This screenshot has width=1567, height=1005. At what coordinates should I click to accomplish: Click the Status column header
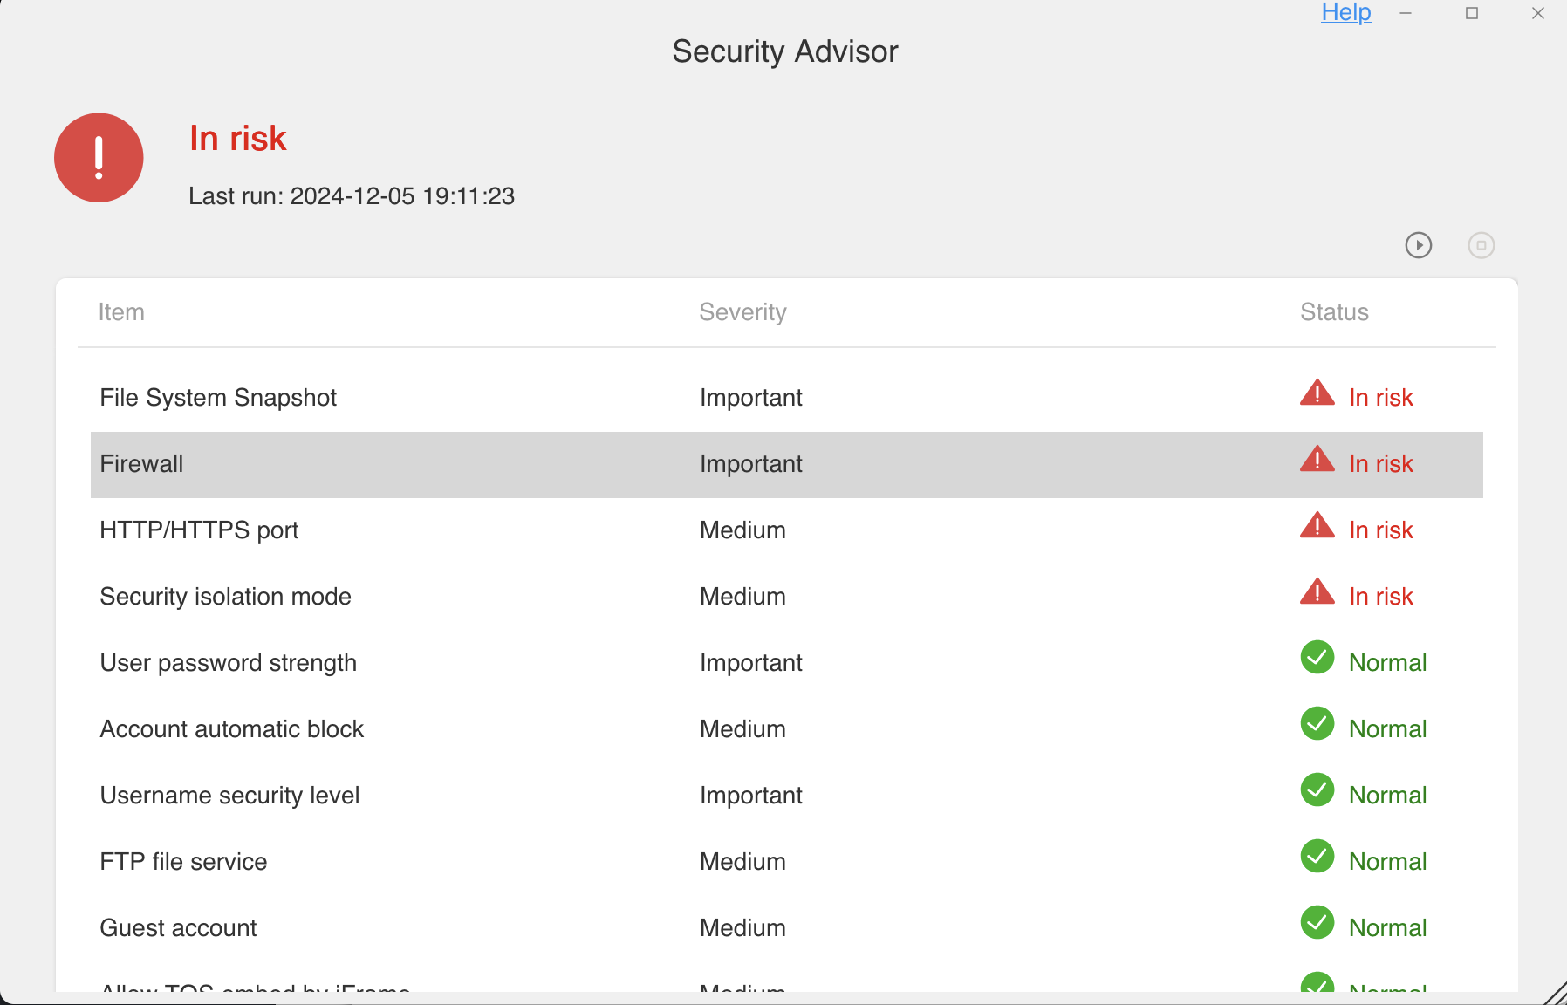click(1334, 311)
